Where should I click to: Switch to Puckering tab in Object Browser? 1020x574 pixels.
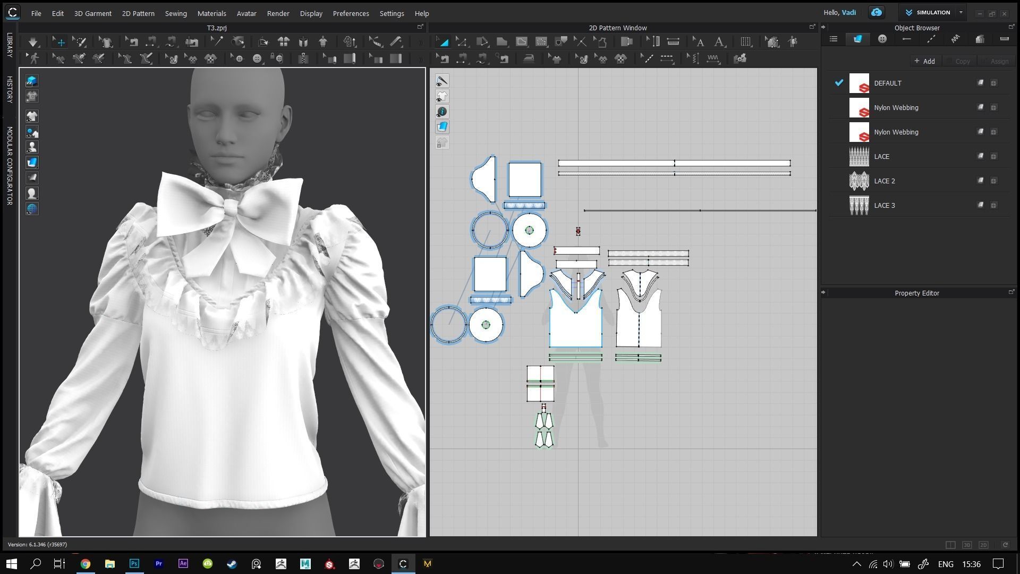(x=955, y=39)
